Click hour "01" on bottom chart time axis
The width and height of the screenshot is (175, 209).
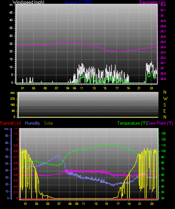[x=26, y=204]
